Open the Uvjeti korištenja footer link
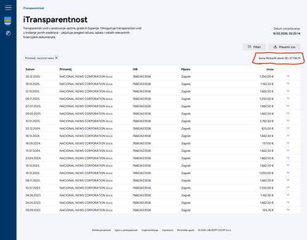This screenshot has width=307, height=240. (x=150, y=230)
